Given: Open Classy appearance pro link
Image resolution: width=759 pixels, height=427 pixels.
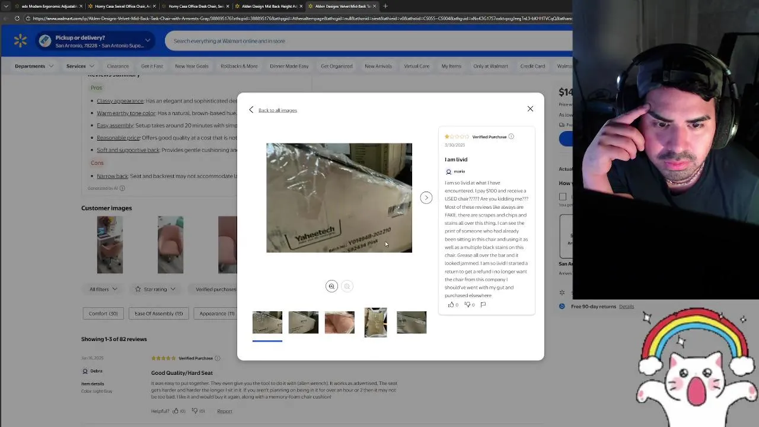Looking at the screenshot, I should (x=120, y=101).
